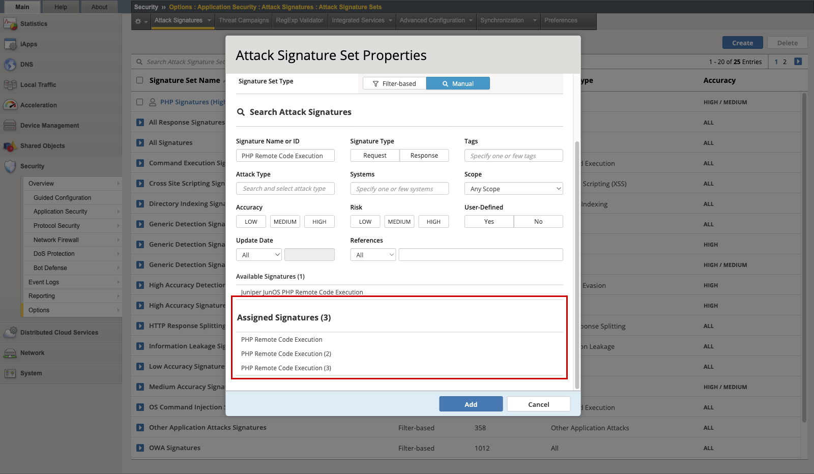Open the Statistics sidebar icon
This screenshot has width=814, height=474.
[10, 24]
